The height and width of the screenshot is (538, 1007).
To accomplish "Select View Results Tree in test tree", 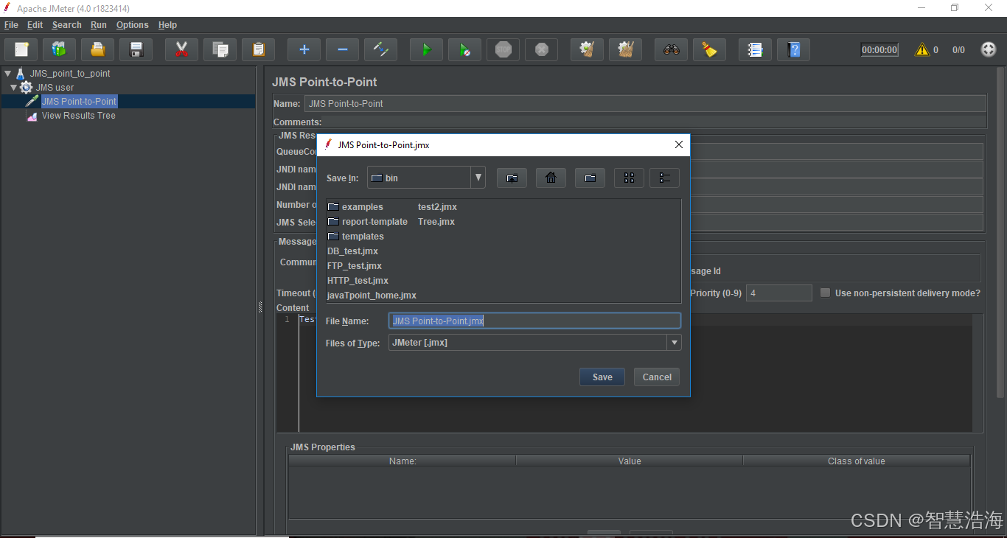I will 78,116.
